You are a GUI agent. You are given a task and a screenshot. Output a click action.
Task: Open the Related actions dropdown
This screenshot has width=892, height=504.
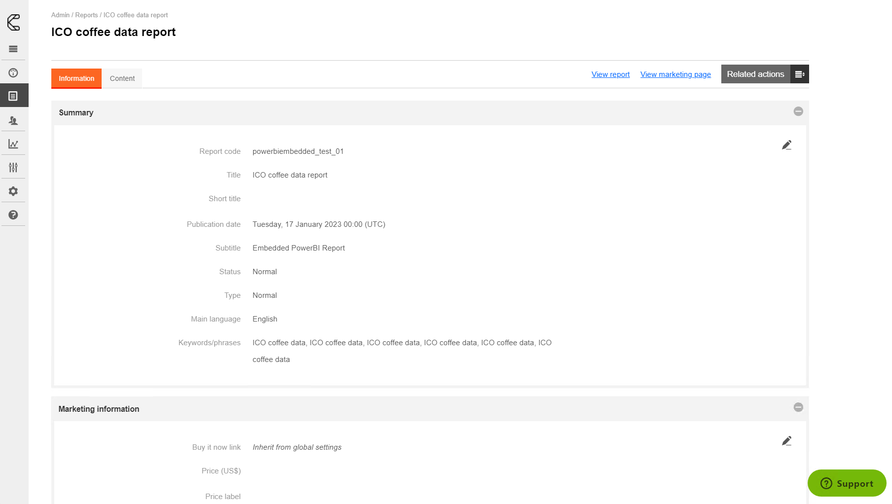(765, 74)
